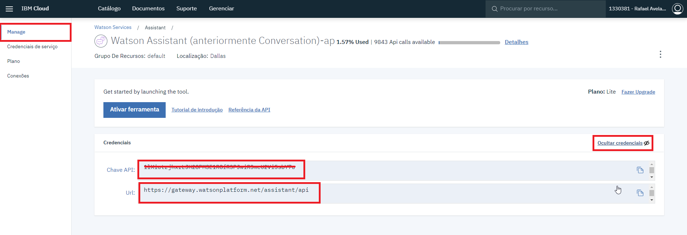Copy the Url value
Viewport: 687px width, 235px height.
640,193
